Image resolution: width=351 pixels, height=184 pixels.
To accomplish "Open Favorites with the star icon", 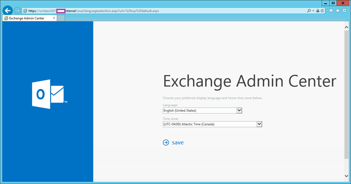I will click(x=338, y=11).
